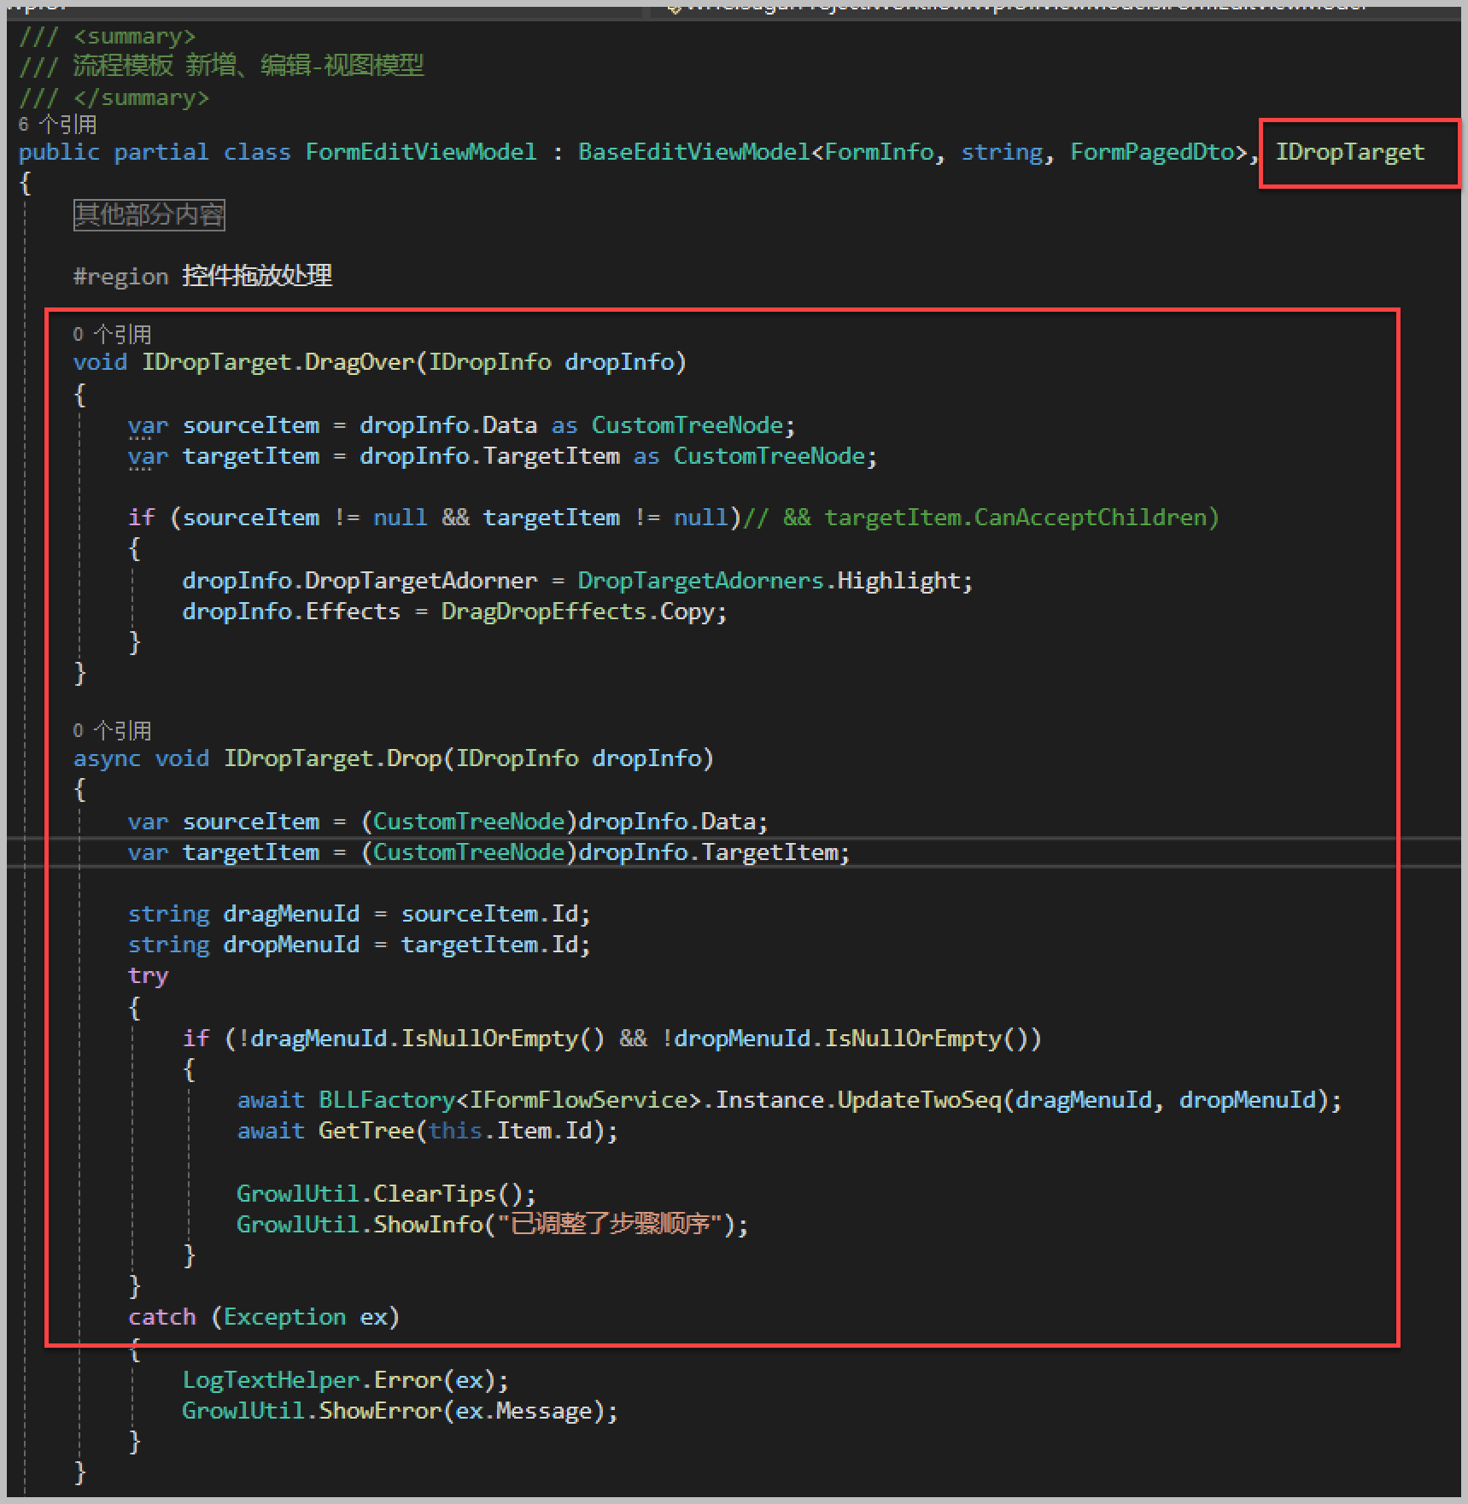Click ClearTips in GrowlUtil.ClearTips()
Image resolution: width=1468 pixels, height=1504 pixels.
click(x=435, y=1194)
